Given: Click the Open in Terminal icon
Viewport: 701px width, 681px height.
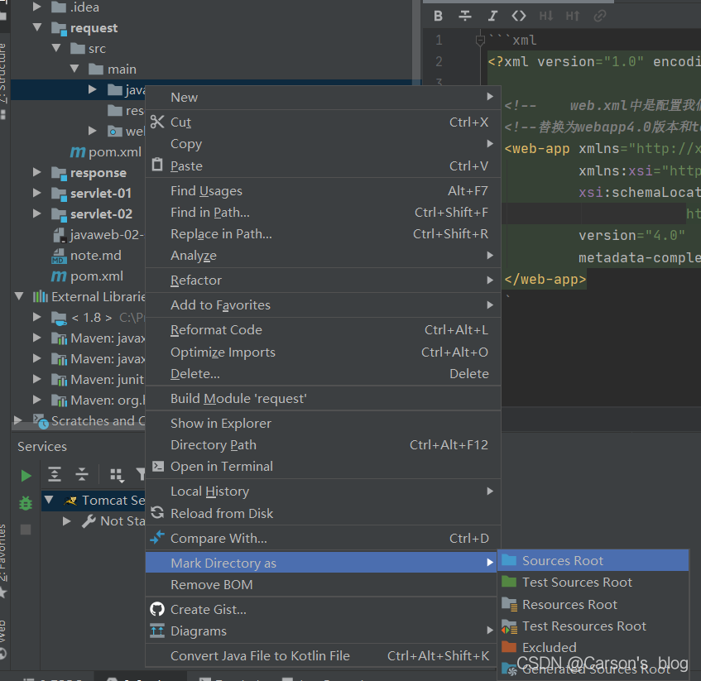Looking at the screenshot, I should click(158, 466).
